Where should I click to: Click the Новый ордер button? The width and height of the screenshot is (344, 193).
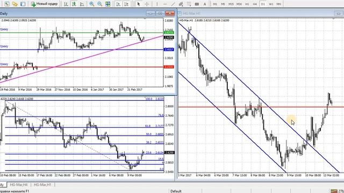coord(44,4)
